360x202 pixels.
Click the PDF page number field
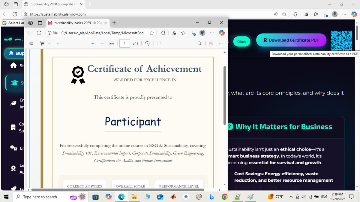pyautogui.click(x=124, y=43)
